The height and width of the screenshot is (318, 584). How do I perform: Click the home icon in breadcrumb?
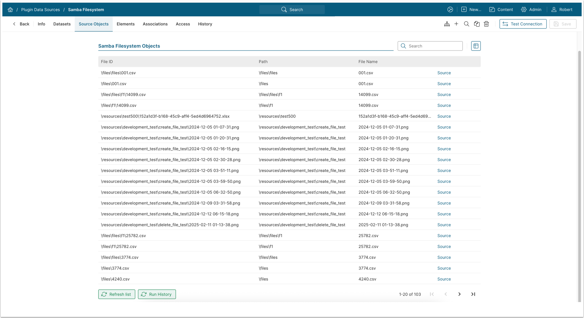click(x=11, y=9)
